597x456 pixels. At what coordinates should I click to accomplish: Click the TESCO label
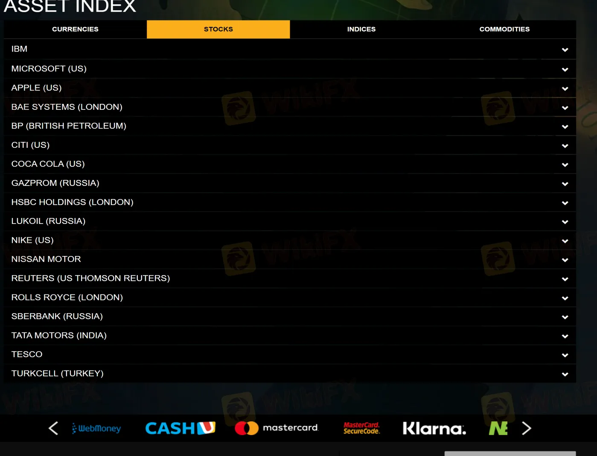pyautogui.click(x=27, y=354)
